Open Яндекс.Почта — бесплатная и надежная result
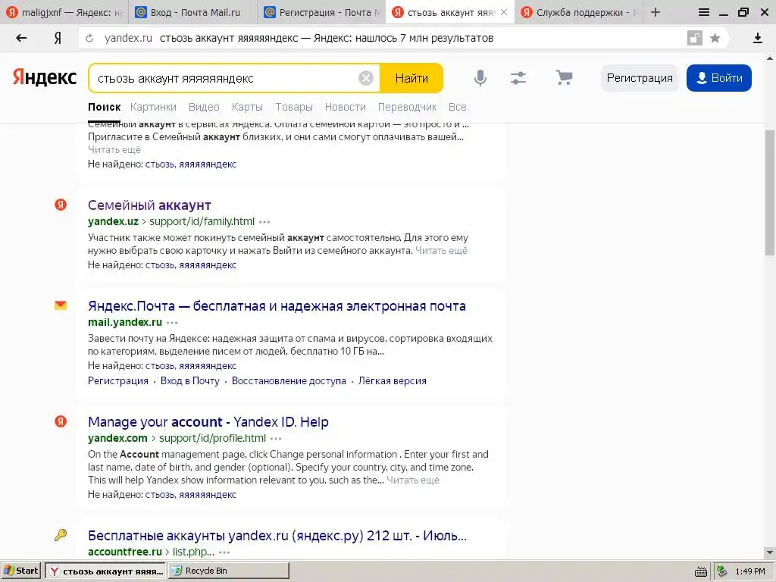Image resolution: width=776 pixels, height=582 pixels. (x=277, y=306)
